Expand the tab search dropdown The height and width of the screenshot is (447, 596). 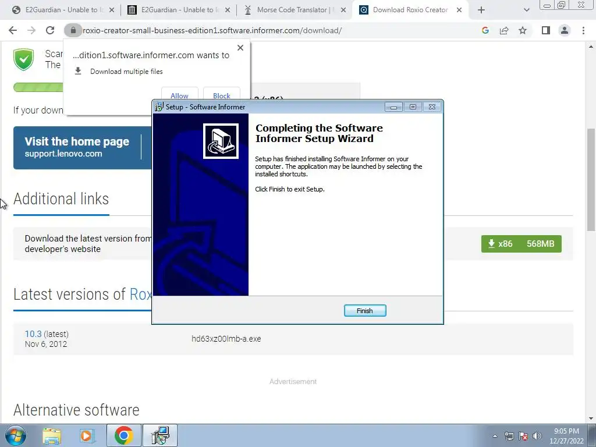526,10
